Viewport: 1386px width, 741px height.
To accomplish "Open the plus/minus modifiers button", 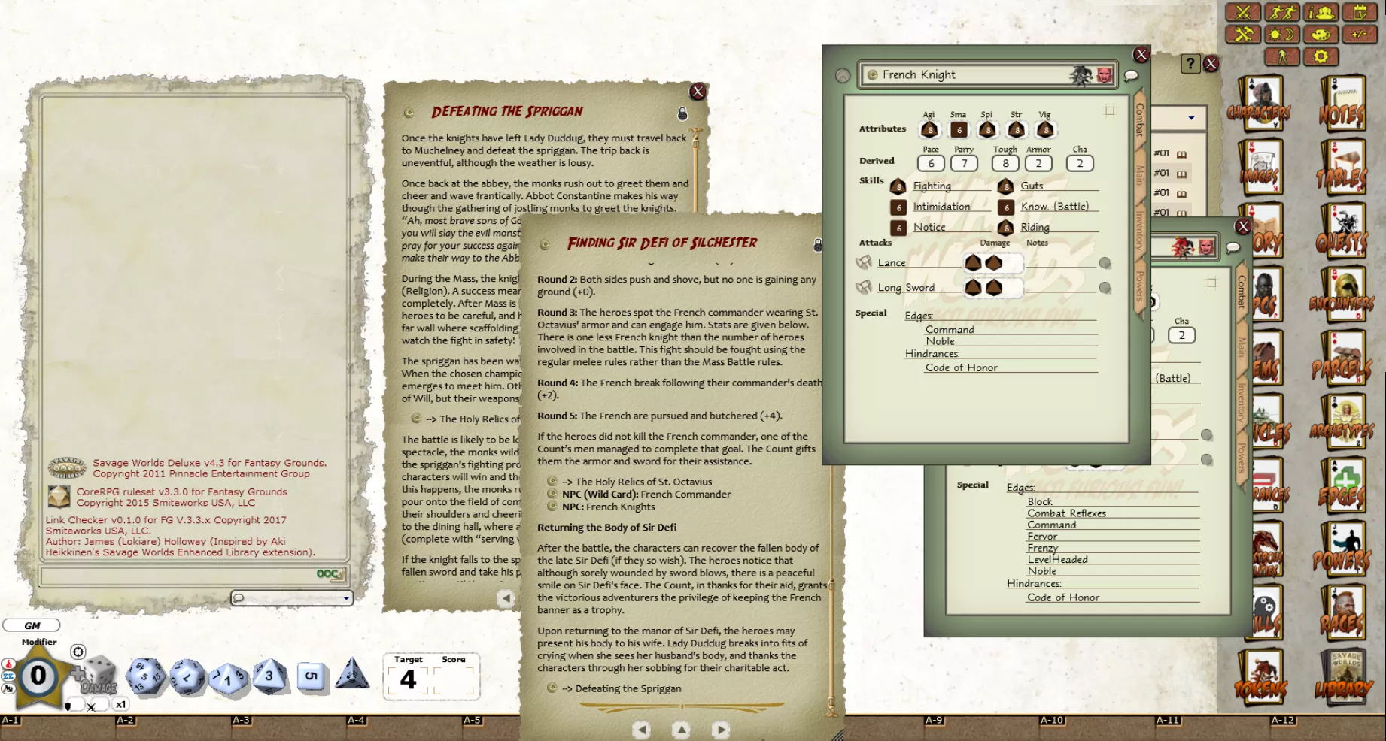I will click(x=1360, y=35).
